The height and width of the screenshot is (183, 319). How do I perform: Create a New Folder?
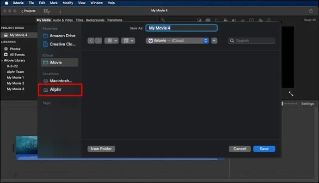click(x=101, y=149)
